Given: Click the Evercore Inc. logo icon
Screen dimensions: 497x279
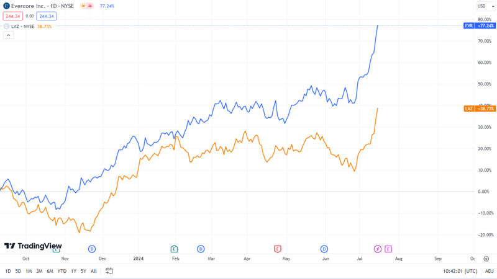Looking at the screenshot, I should 6,6.
